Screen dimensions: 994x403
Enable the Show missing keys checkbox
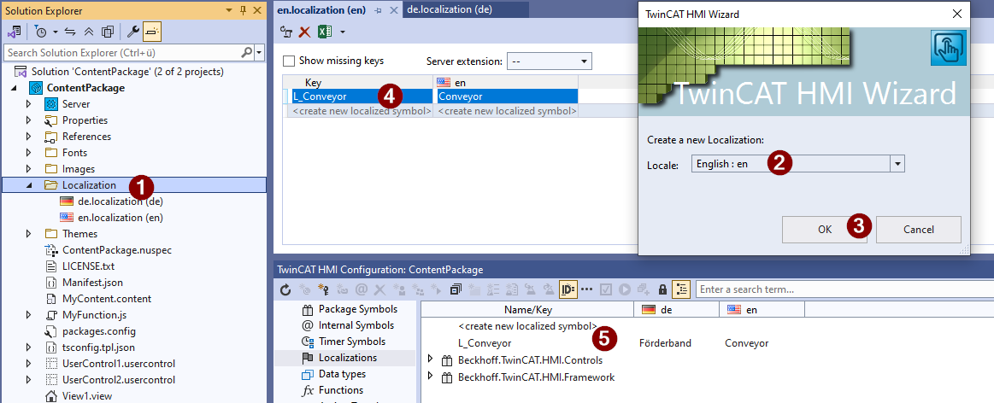point(289,61)
